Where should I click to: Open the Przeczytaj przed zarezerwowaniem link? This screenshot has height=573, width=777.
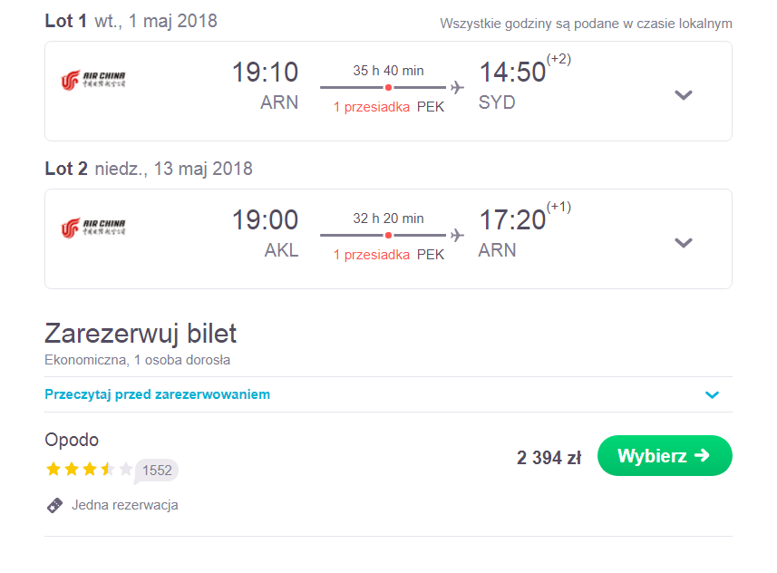pyautogui.click(x=157, y=394)
